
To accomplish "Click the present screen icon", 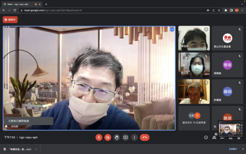I will (x=125, y=137).
